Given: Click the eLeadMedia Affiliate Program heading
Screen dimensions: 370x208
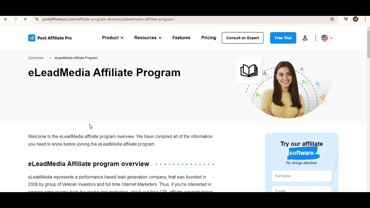Looking at the screenshot, I should 104,73.
